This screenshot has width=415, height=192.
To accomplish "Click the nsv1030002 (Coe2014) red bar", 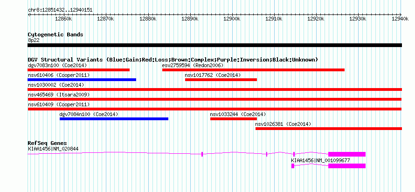I will (x=214, y=89).
